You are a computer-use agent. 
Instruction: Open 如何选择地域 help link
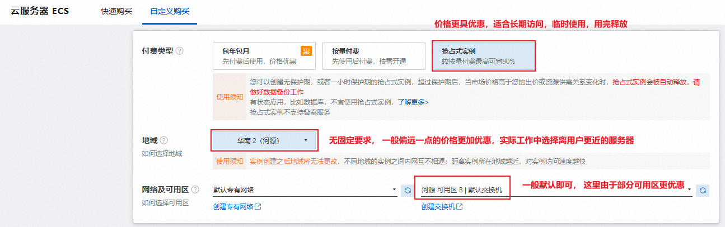(162, 153)
